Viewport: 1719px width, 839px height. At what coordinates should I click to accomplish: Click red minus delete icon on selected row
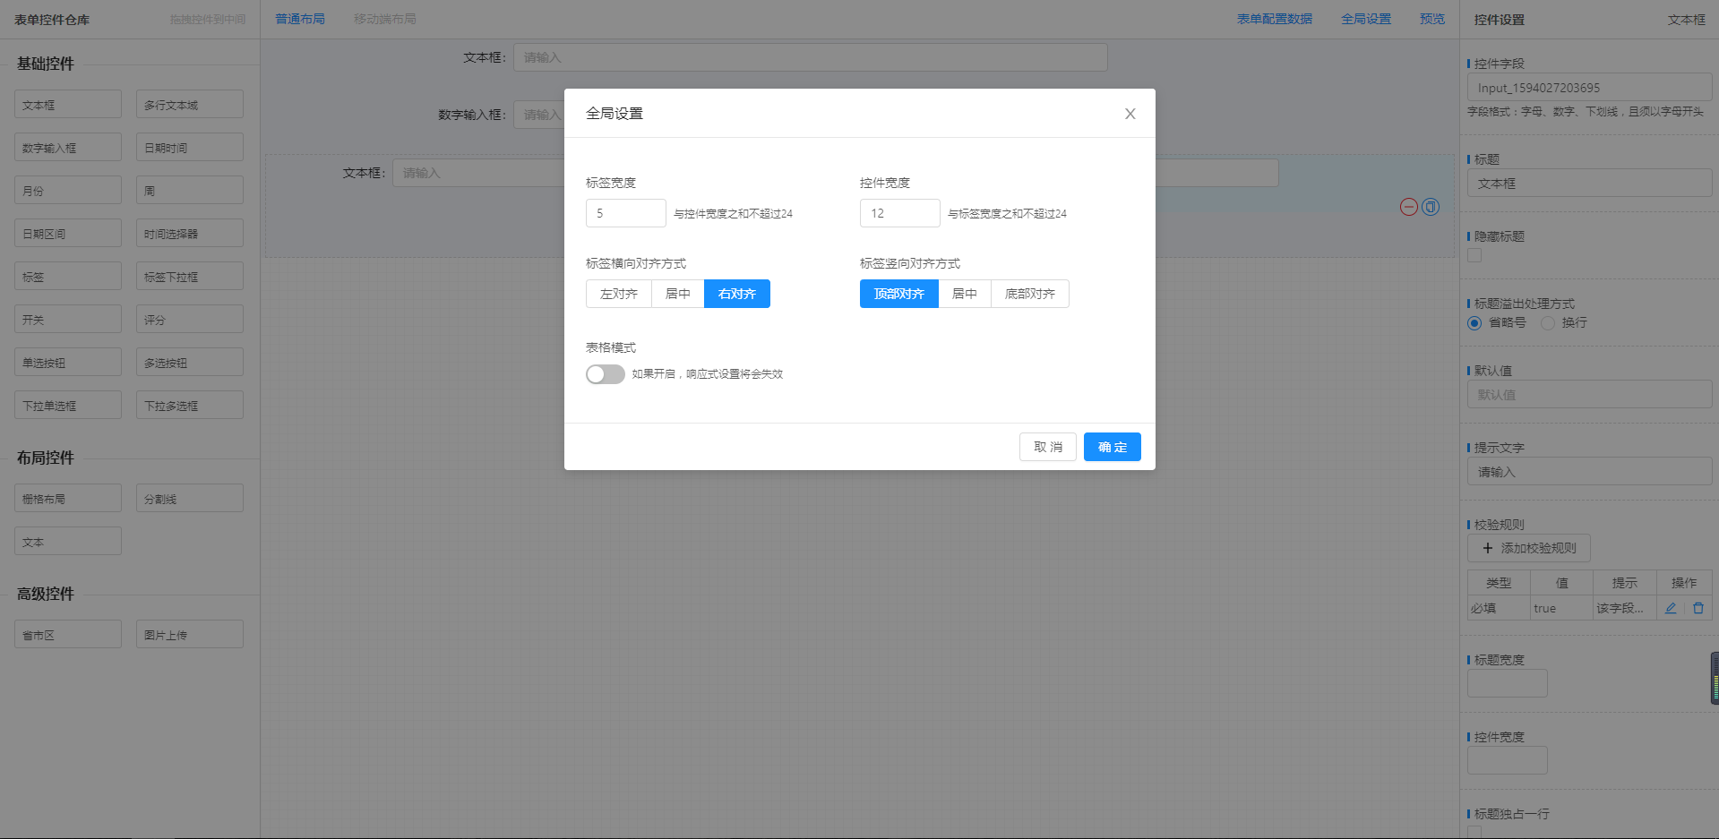pos(1409,207)
